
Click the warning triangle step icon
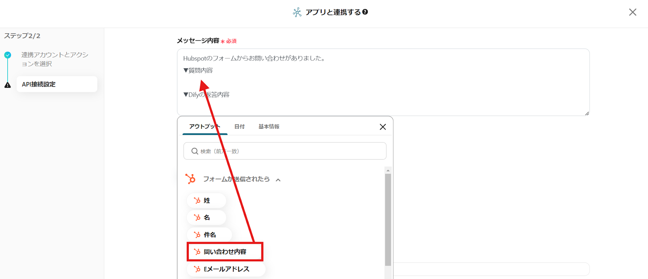point(8,85)
